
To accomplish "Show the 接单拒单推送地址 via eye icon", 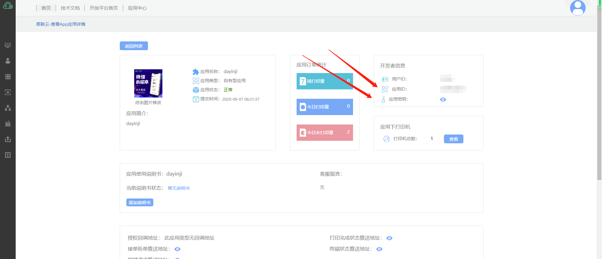I will (x=177, y=249).
